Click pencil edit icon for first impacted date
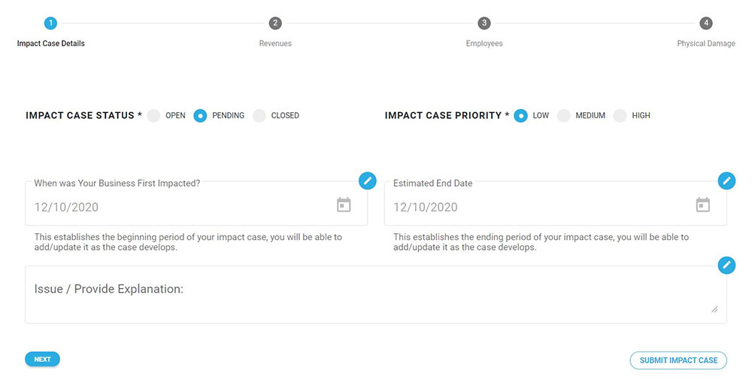The height and width of the screenshot is (389, 752). point(367,181)
